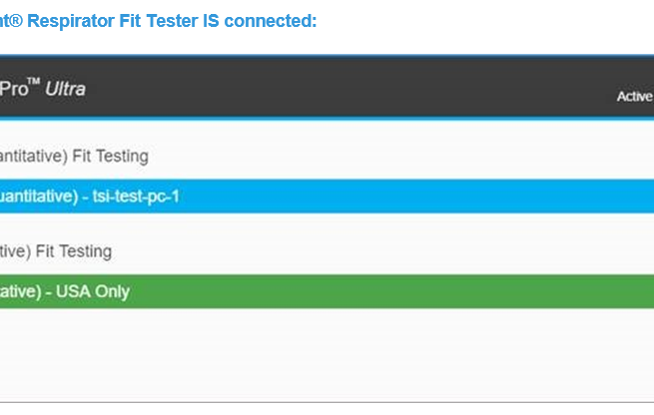Click the blue accent line under the header
This screenshot has width=654, height=415.
[327, 119]
